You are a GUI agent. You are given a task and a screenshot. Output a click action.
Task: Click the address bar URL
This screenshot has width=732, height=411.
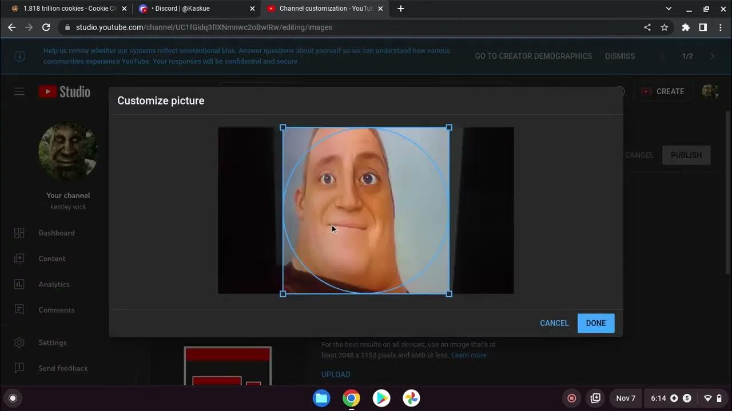click(x=204, y=27)
